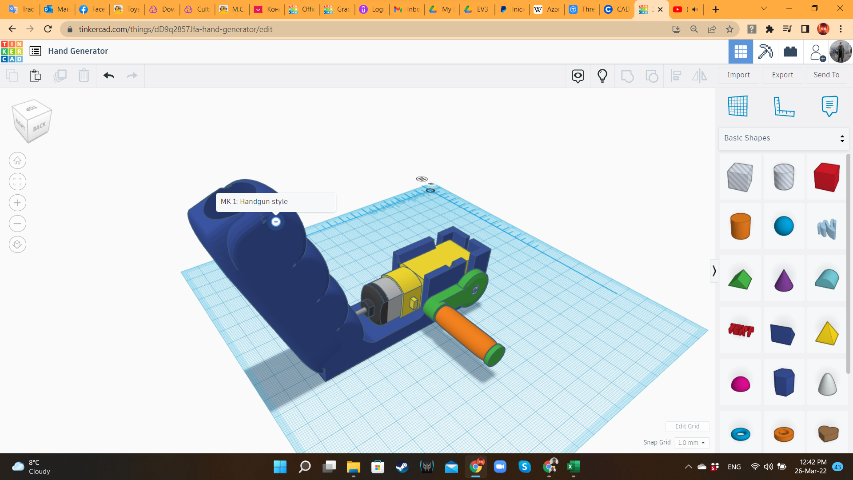Click the Fit all in view icon
Viewport: 853px width, 480px height.
coord(17,182)
